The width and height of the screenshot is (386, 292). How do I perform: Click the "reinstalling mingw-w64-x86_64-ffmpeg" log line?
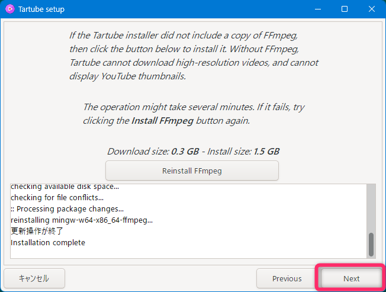[x=82, y=220]
